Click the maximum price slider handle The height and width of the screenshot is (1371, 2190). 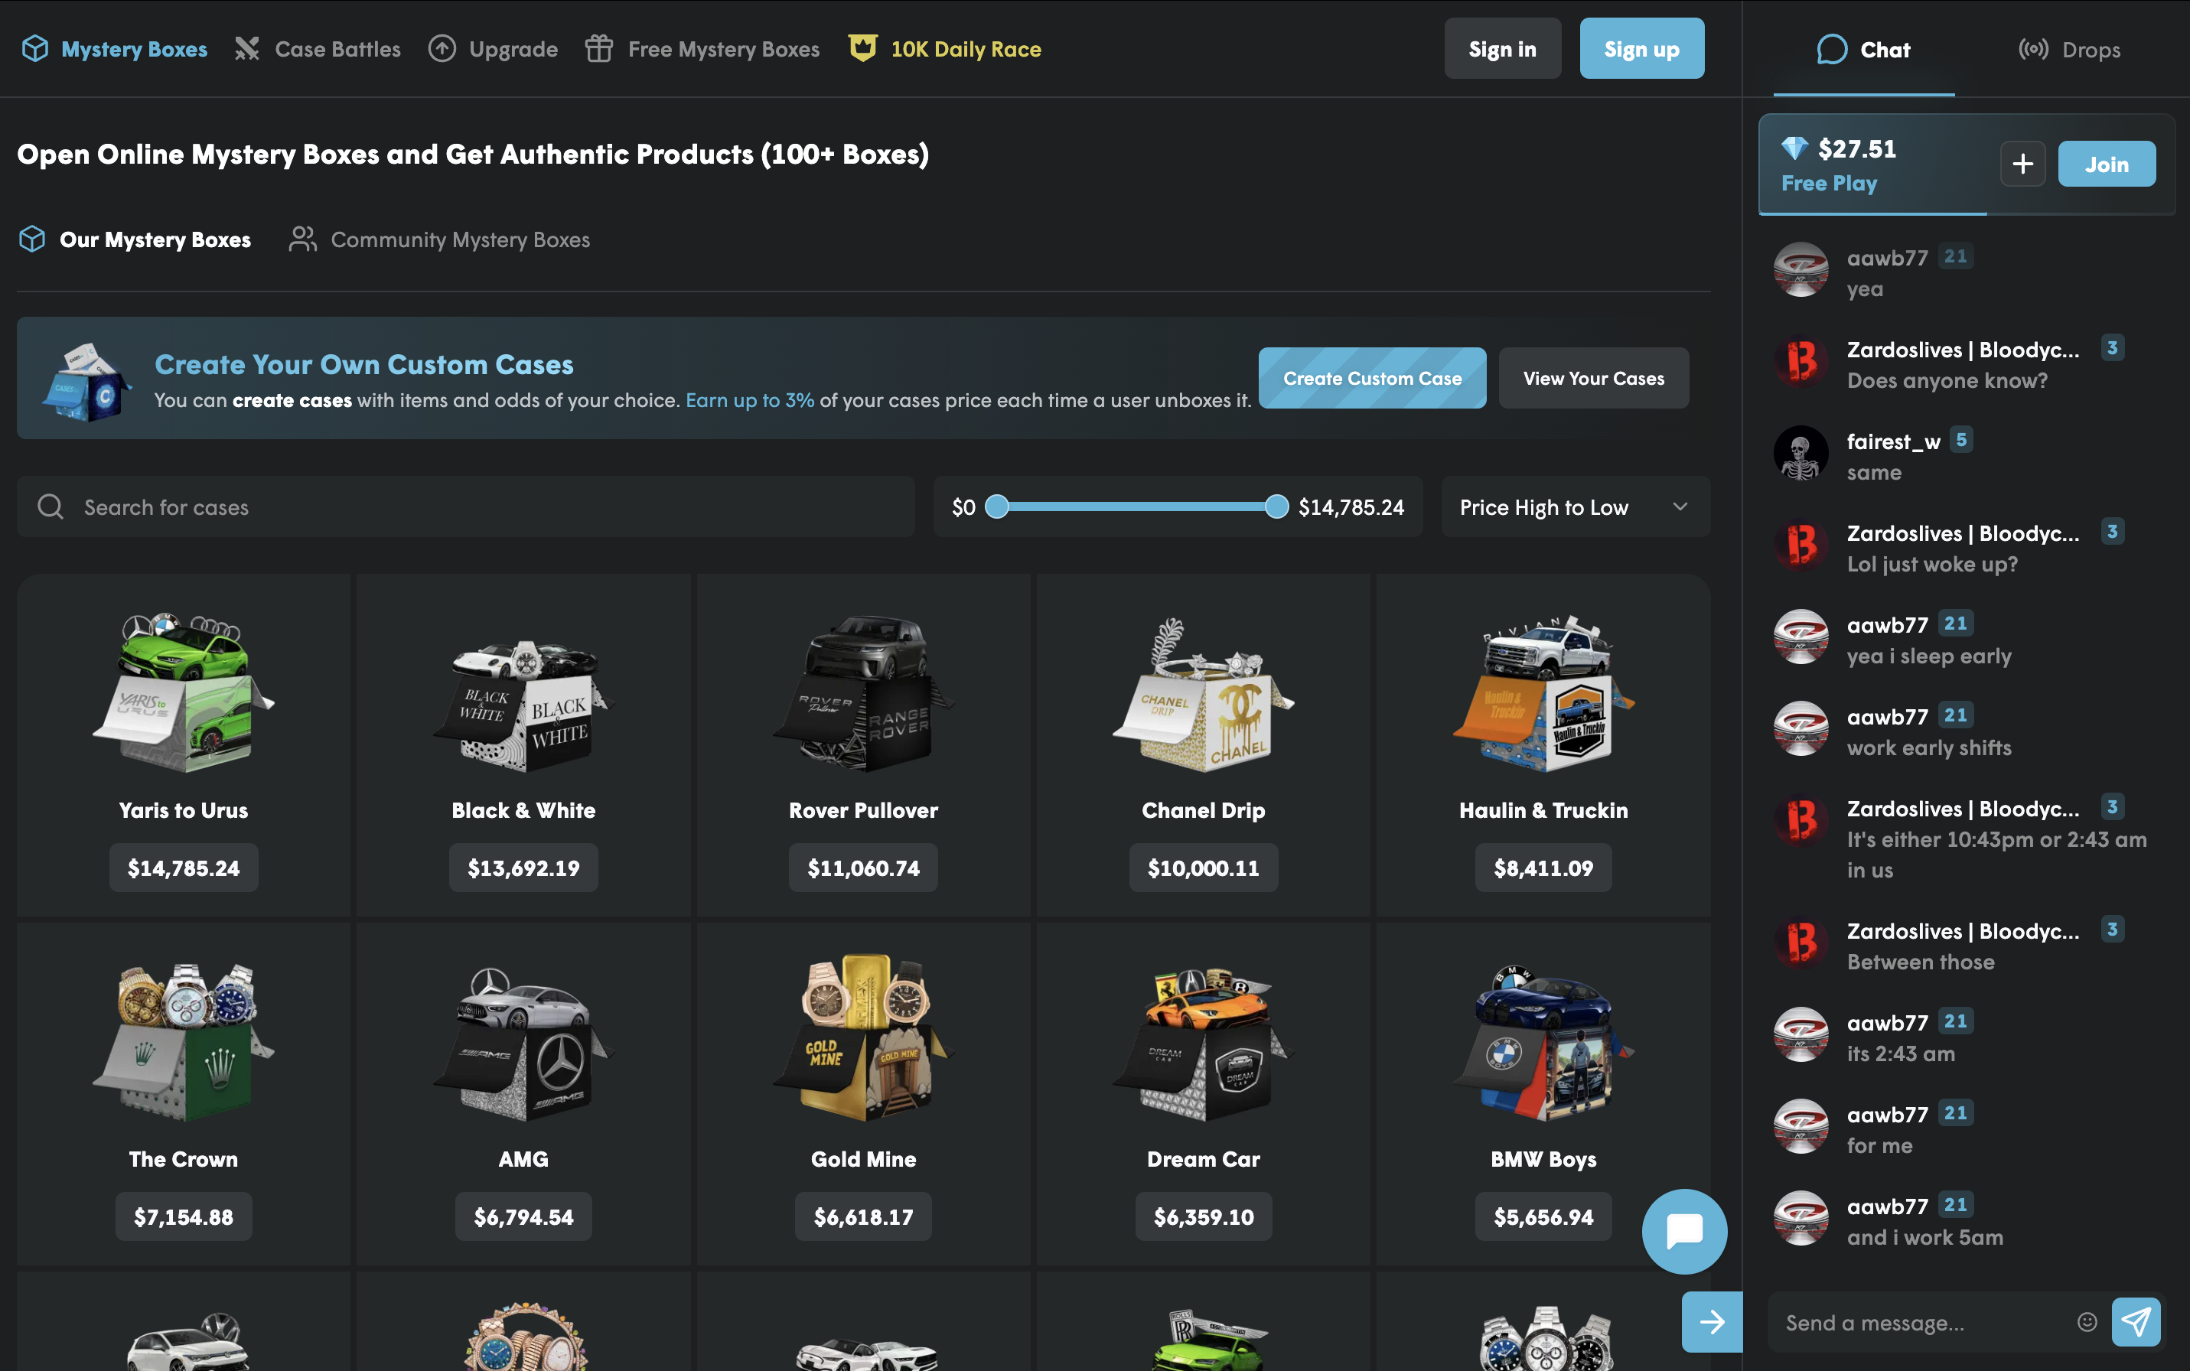click(1276, 507)
